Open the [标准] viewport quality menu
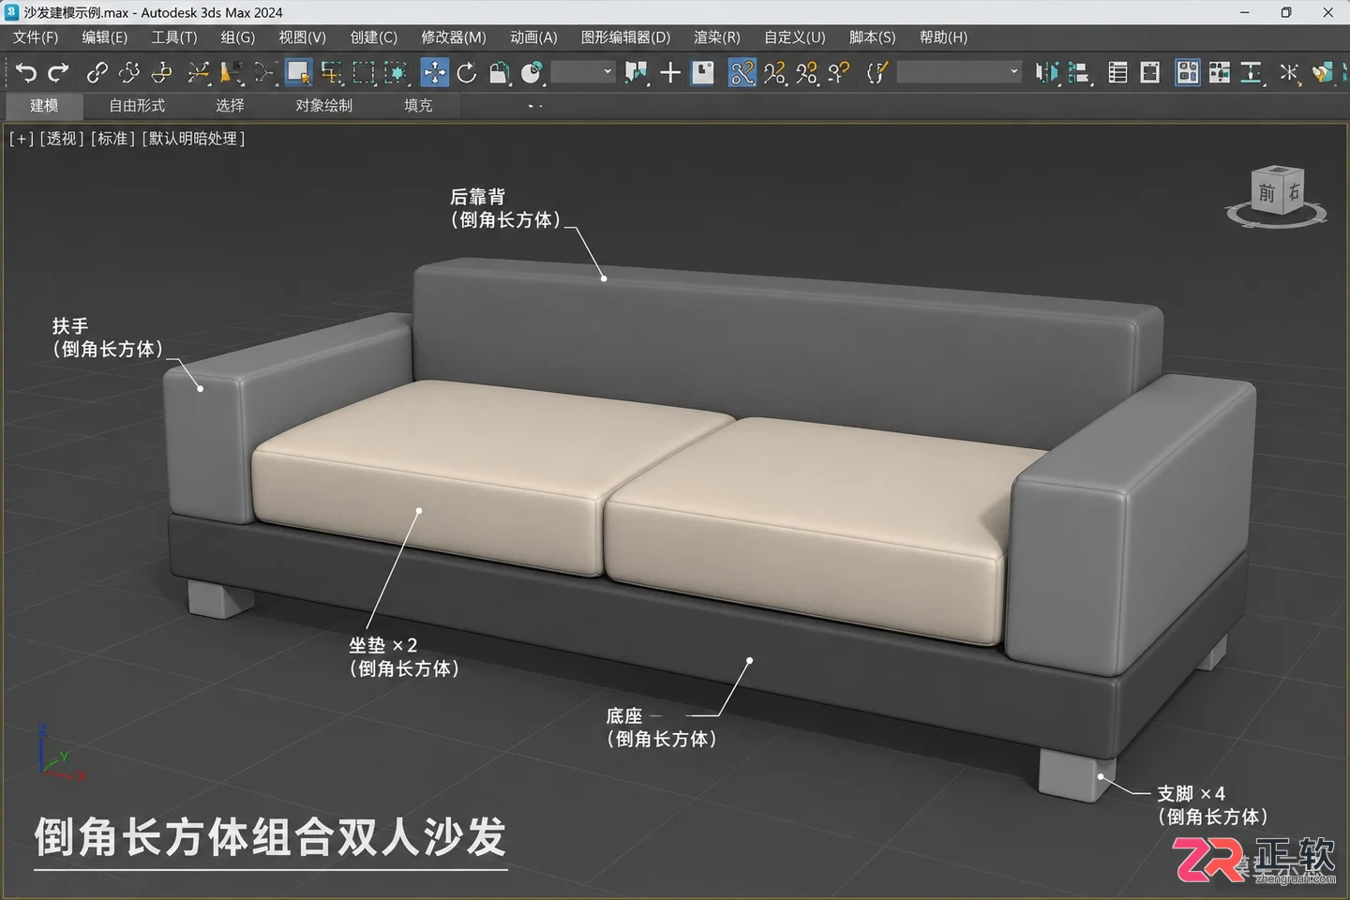Viewport: 1350px width, 900px height. point(113,139)
